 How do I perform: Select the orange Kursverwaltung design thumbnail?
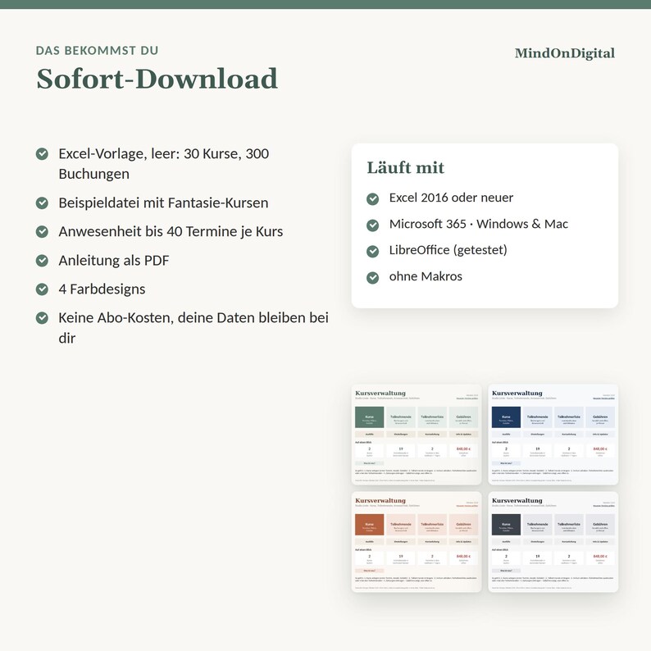tap(417, 542)
